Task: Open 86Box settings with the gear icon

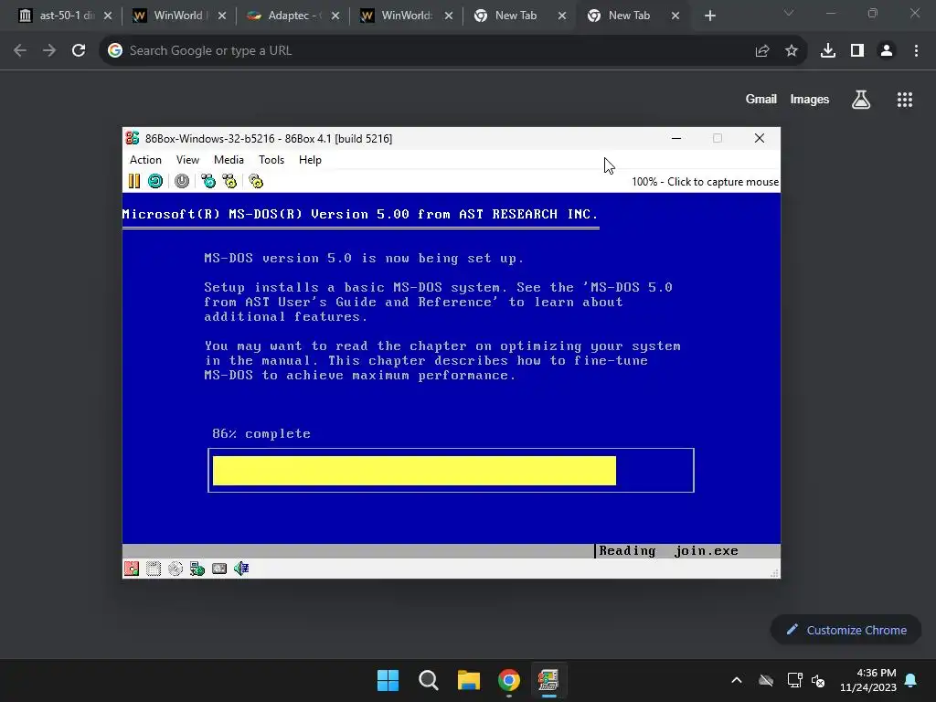Action: (x=256, y=181)
